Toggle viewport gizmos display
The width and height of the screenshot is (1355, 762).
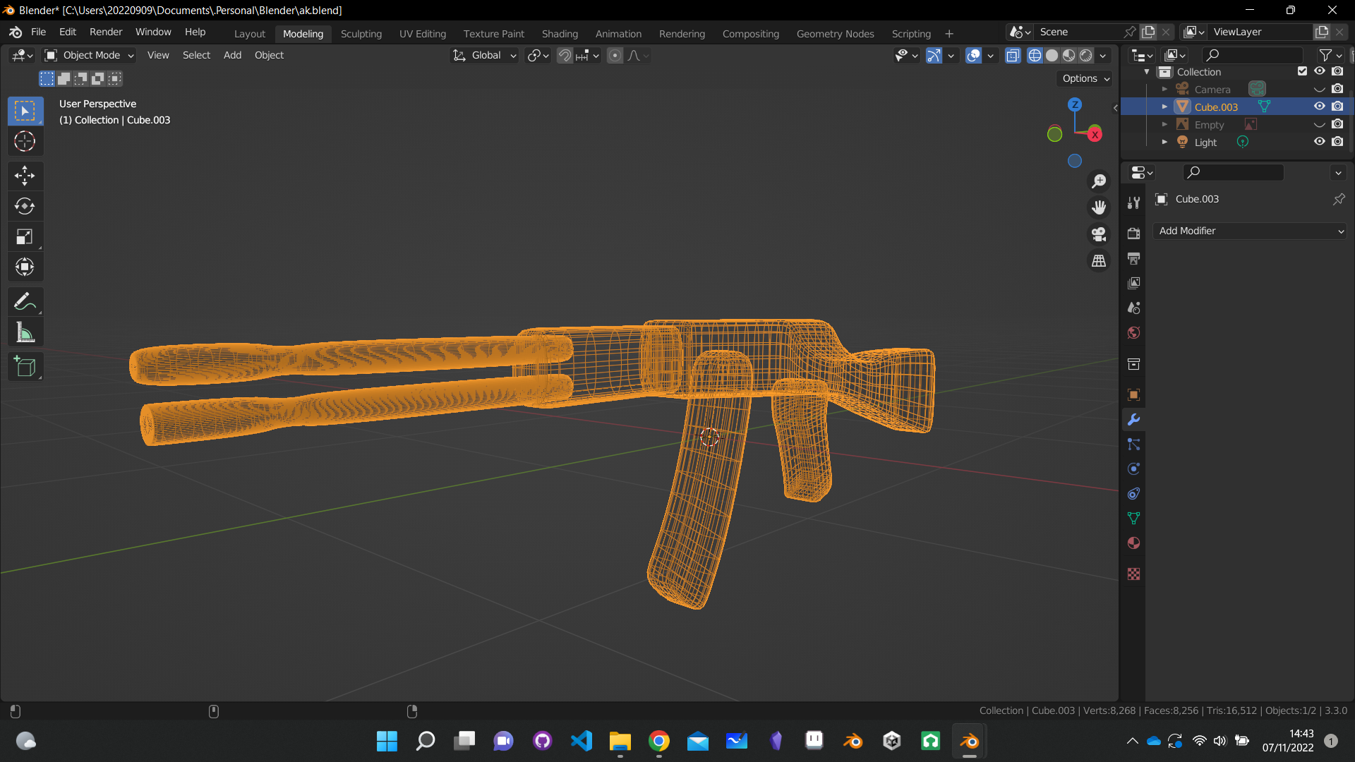pos(934,55)
